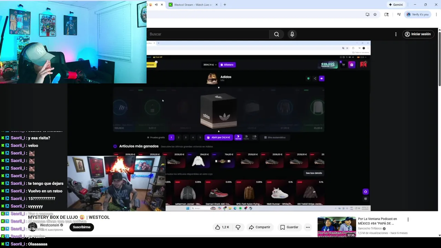Select box quantity 5

(x=200, y=137)
